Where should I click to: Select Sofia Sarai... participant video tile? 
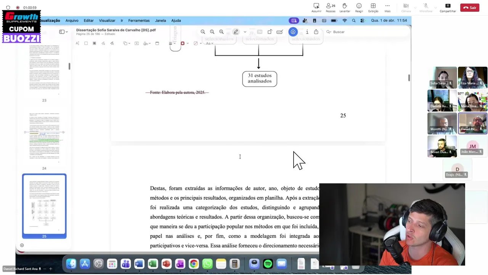point(442,78)
